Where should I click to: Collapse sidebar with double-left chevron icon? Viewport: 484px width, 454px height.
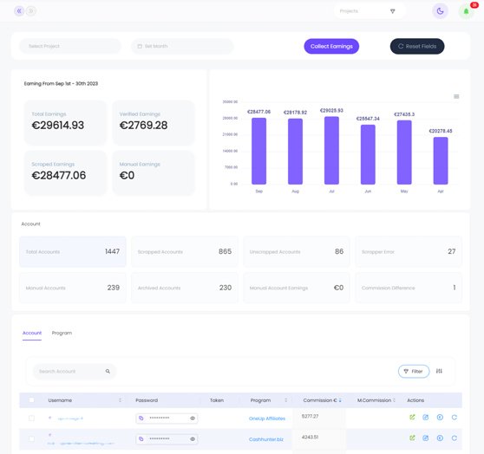click(x=19, y=11)
